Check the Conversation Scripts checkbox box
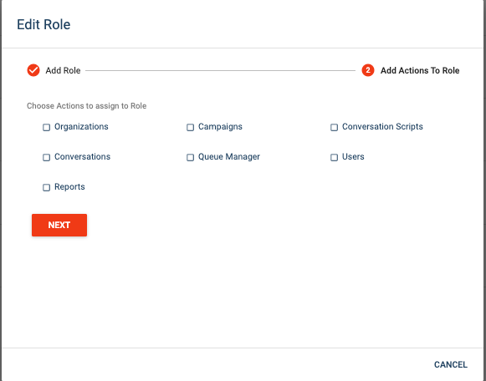Image resolution: width=486 pixels, height=381 pixels. (334, 127)
